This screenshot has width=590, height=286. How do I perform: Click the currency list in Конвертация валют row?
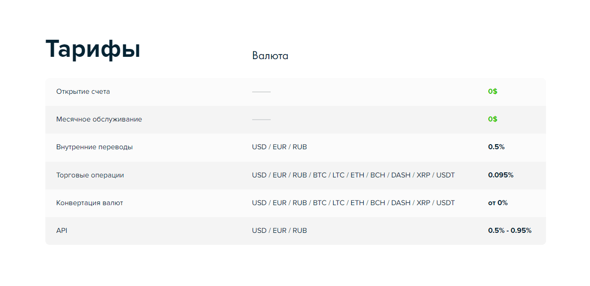click(x=353, y=203)
